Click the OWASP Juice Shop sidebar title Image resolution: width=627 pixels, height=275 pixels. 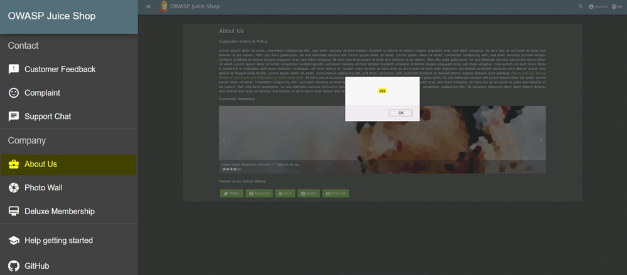[51, 16]
